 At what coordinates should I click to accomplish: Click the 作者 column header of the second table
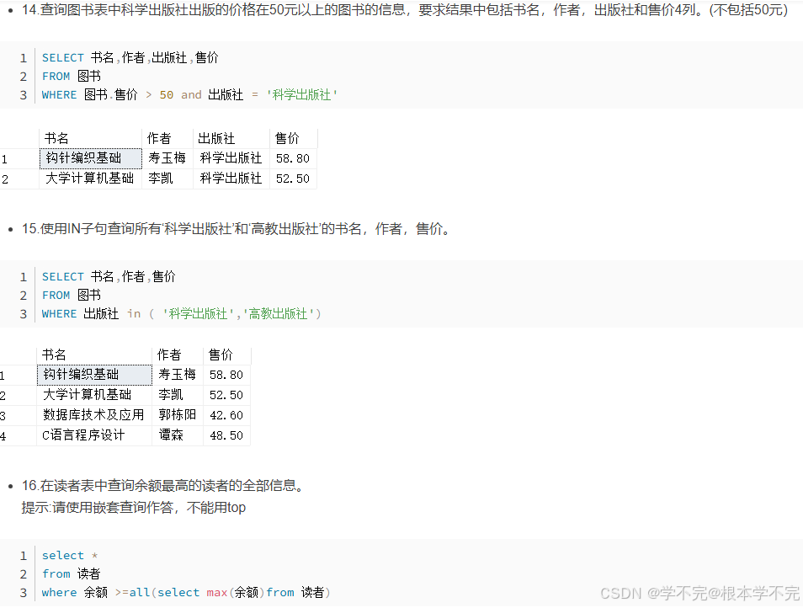click(x=169, y=354)
